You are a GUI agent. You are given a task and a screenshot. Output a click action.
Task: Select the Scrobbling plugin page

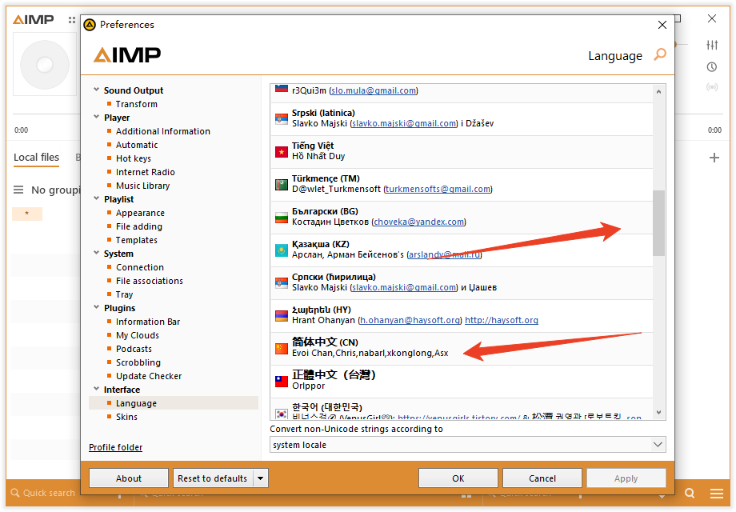click(138, 362)
